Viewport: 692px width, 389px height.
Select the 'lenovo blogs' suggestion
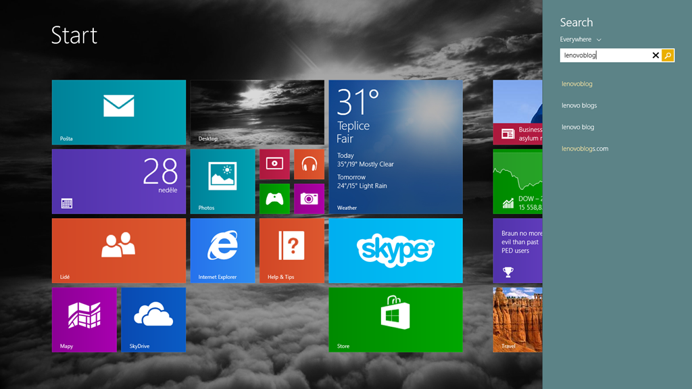[x=579, y=105]
